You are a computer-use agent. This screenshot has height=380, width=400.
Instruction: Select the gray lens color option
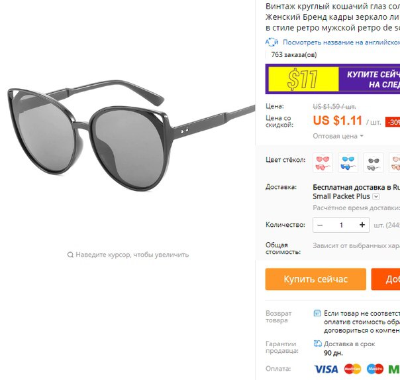374,163
